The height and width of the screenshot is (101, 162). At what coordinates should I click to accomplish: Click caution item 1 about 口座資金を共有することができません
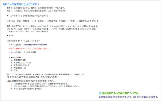point(39,84)
